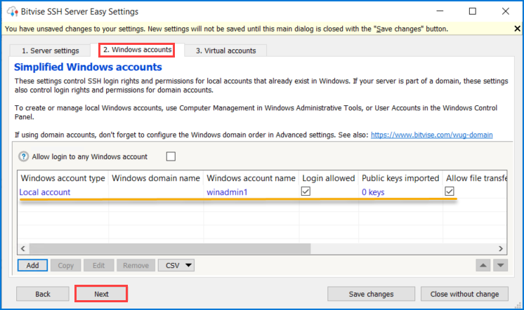Enable Allow login to any Windows account

[x=171, y=156]
